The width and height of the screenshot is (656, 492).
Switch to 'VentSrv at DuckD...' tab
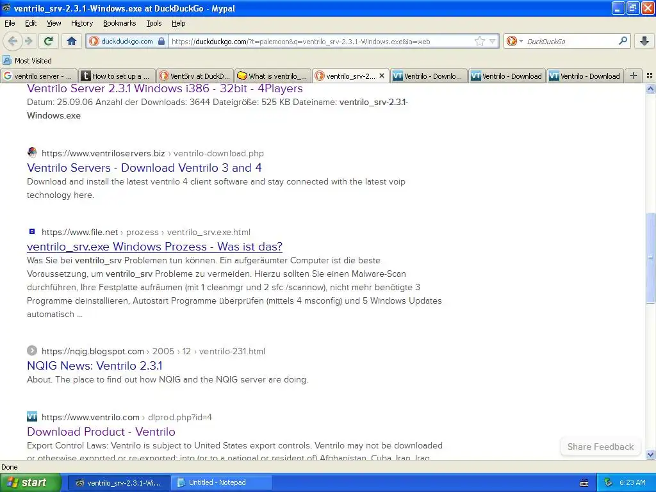195,76
